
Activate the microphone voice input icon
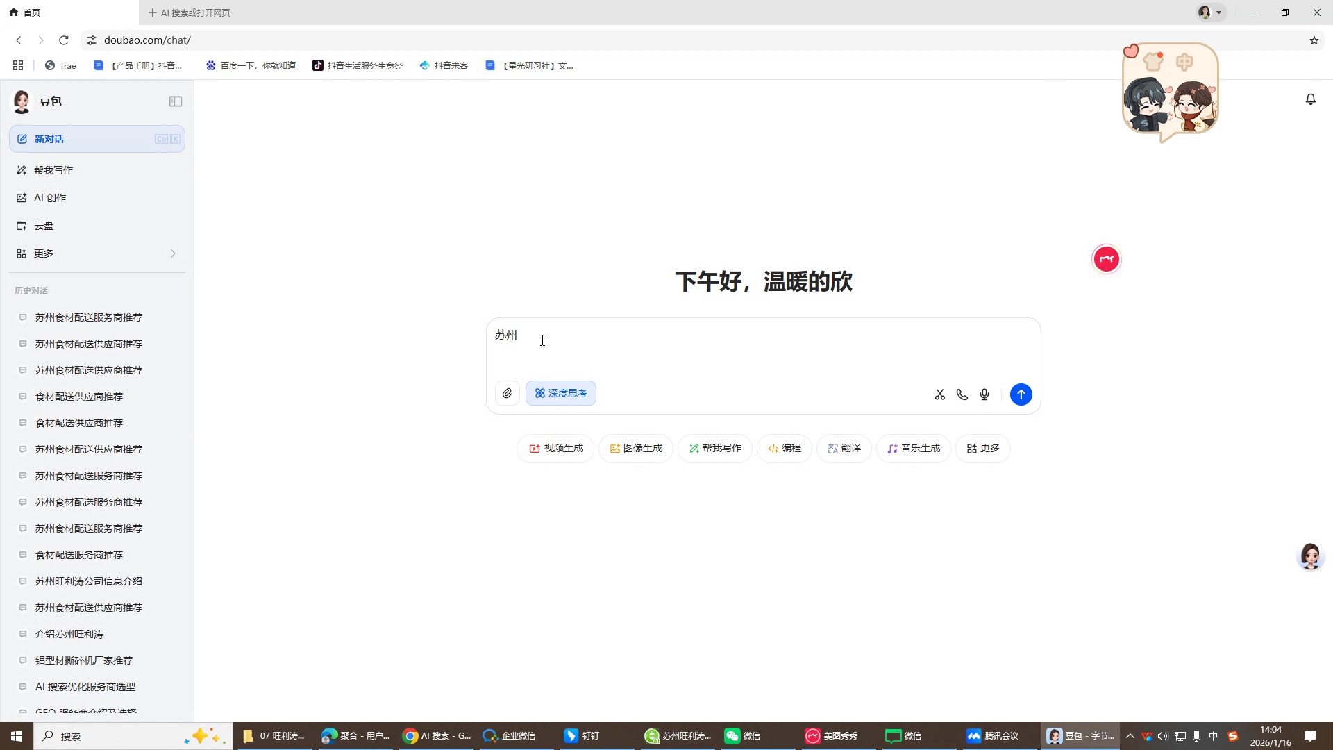[x=984, y=394]
